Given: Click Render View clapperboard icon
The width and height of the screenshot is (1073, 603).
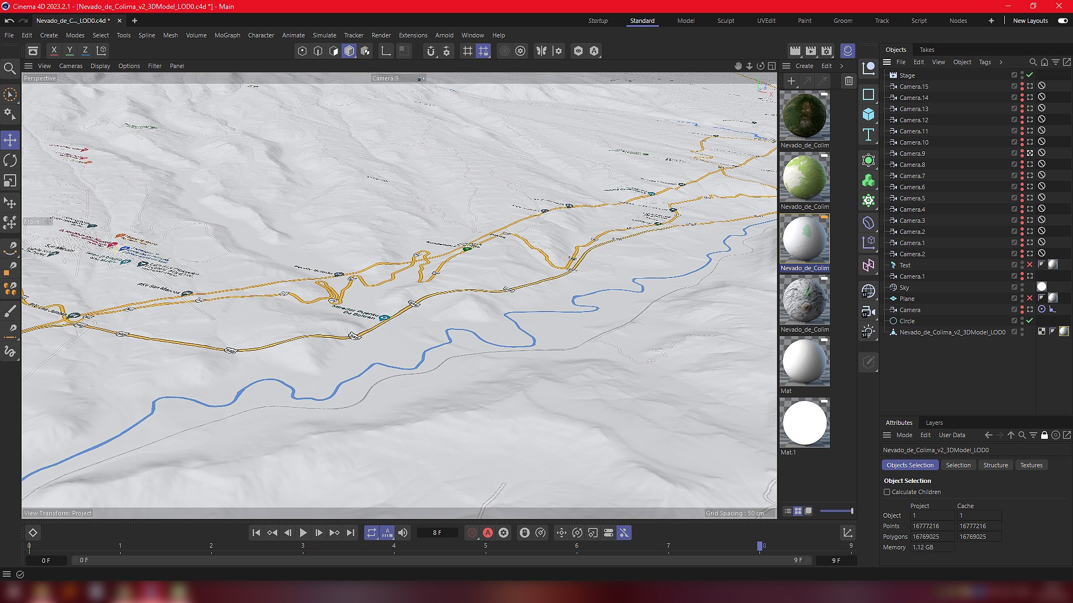Looking at the screenshot, I should tap(795, 50).
